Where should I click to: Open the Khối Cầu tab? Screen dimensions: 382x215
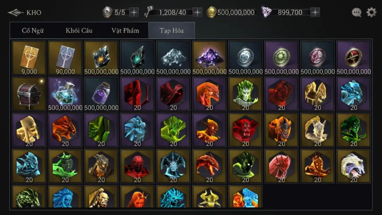pos(79,30)
